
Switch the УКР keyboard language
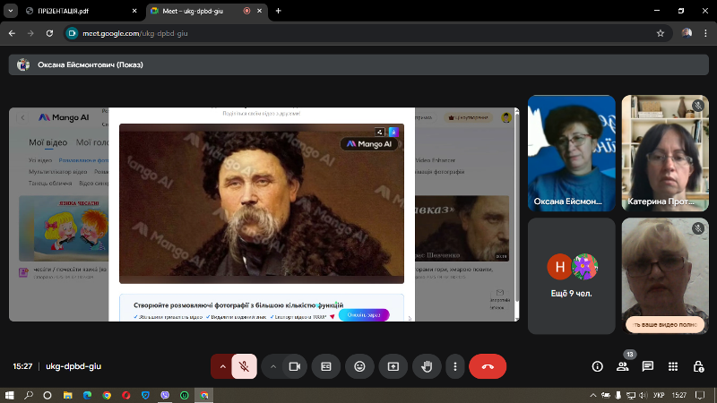659,395
